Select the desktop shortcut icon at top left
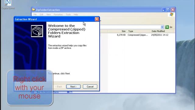Image resolution: width=195 pixels, height=110 pixels. [x=8, y=3]
